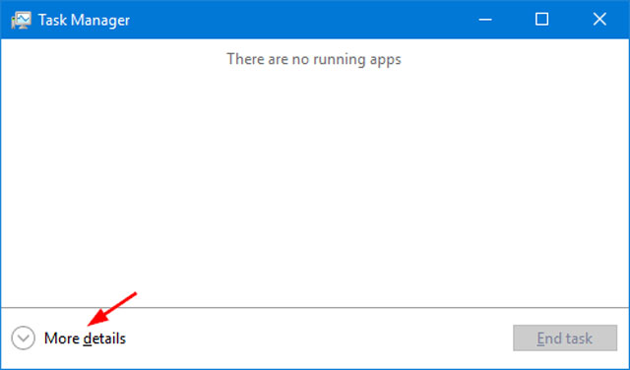Maximize the Task Manager window
The image size is (630, 370).
541,20
